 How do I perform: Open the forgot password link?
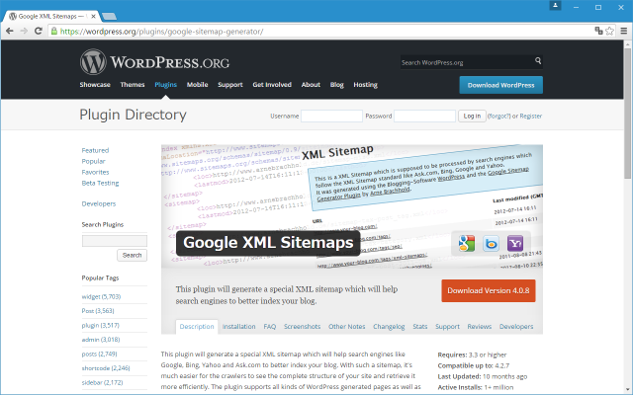click(498, 117)
